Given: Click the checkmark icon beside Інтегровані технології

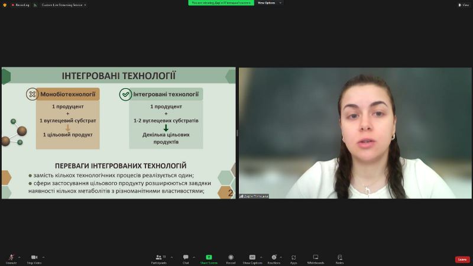Looking at the screenshot, I should point(125,95).
